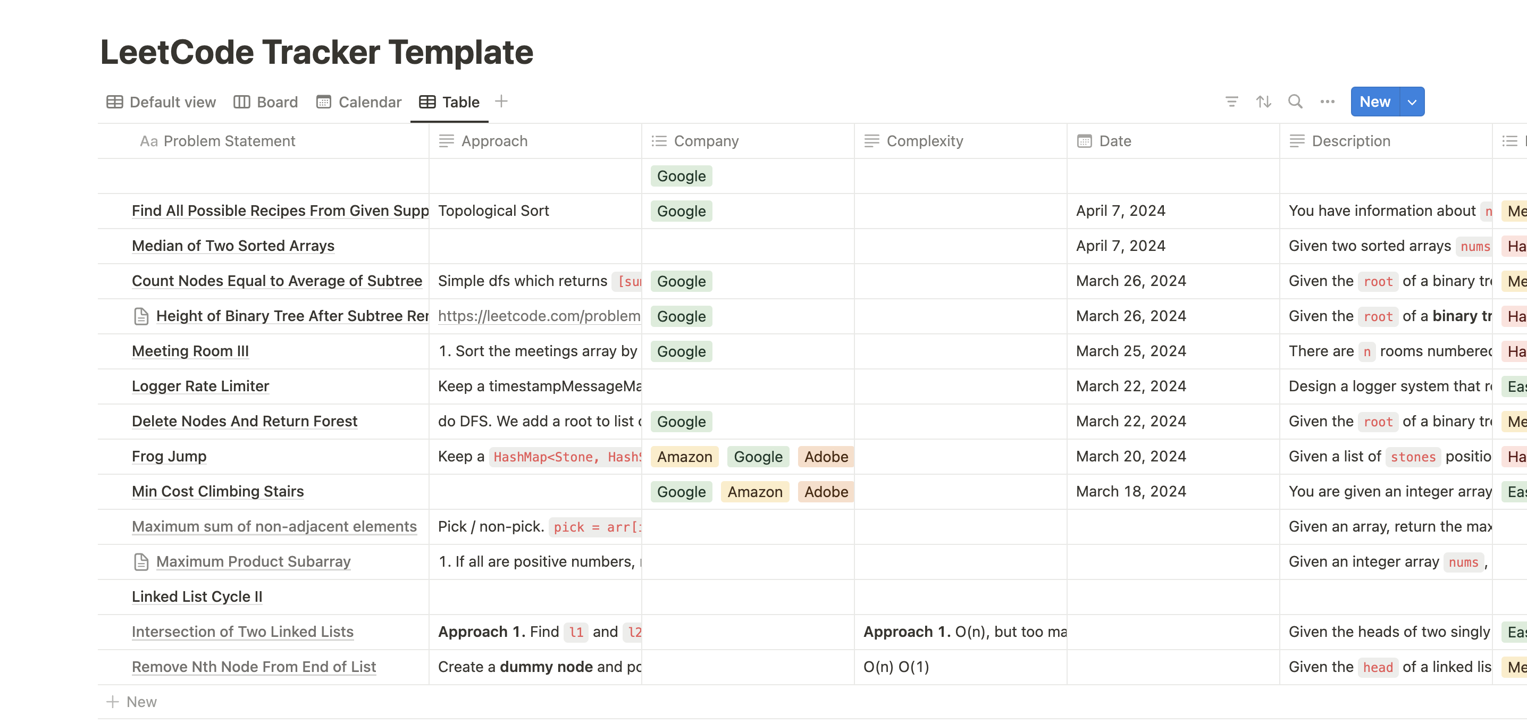Click the sort arrows icon

coord(1263,102)
